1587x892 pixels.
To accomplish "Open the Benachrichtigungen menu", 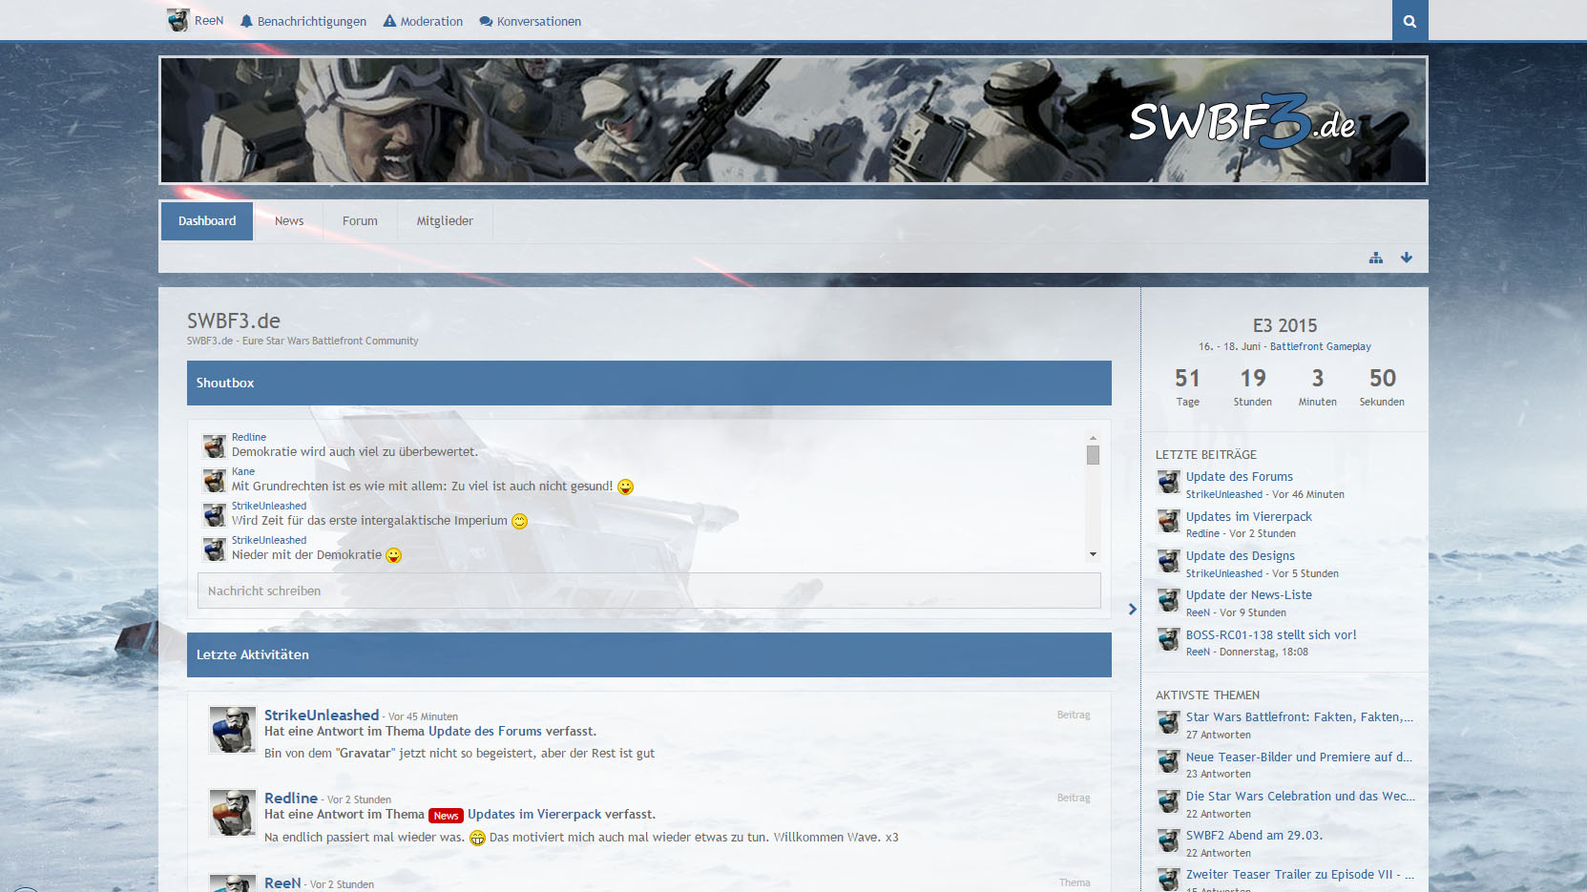I will click(x=303, y=21).
